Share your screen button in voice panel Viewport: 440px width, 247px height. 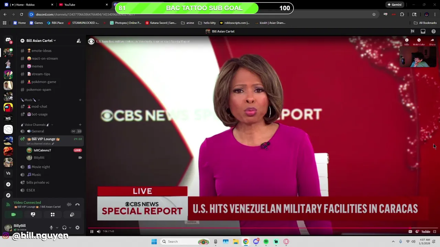tap(33, 214)
